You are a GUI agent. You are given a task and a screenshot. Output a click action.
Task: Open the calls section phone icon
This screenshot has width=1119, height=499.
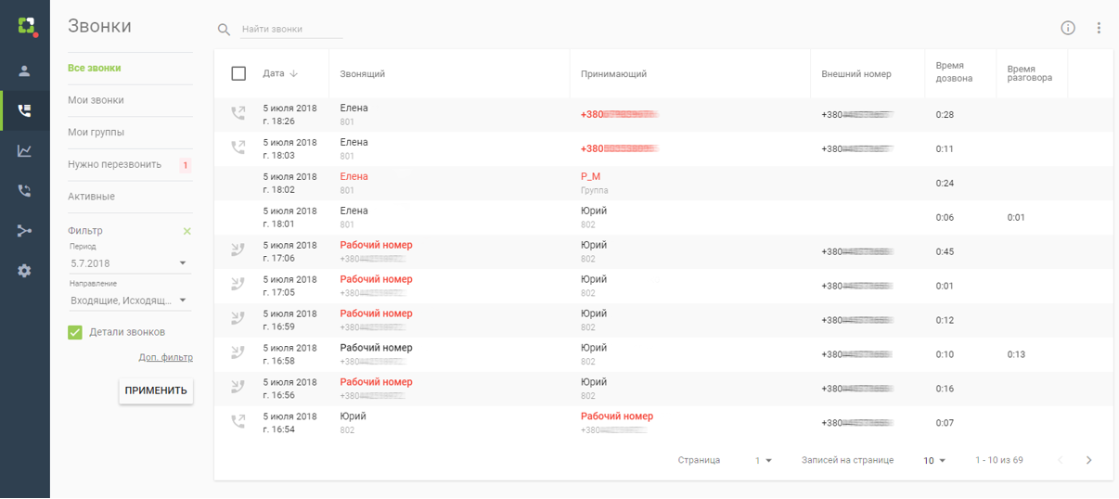click(25, 110)
